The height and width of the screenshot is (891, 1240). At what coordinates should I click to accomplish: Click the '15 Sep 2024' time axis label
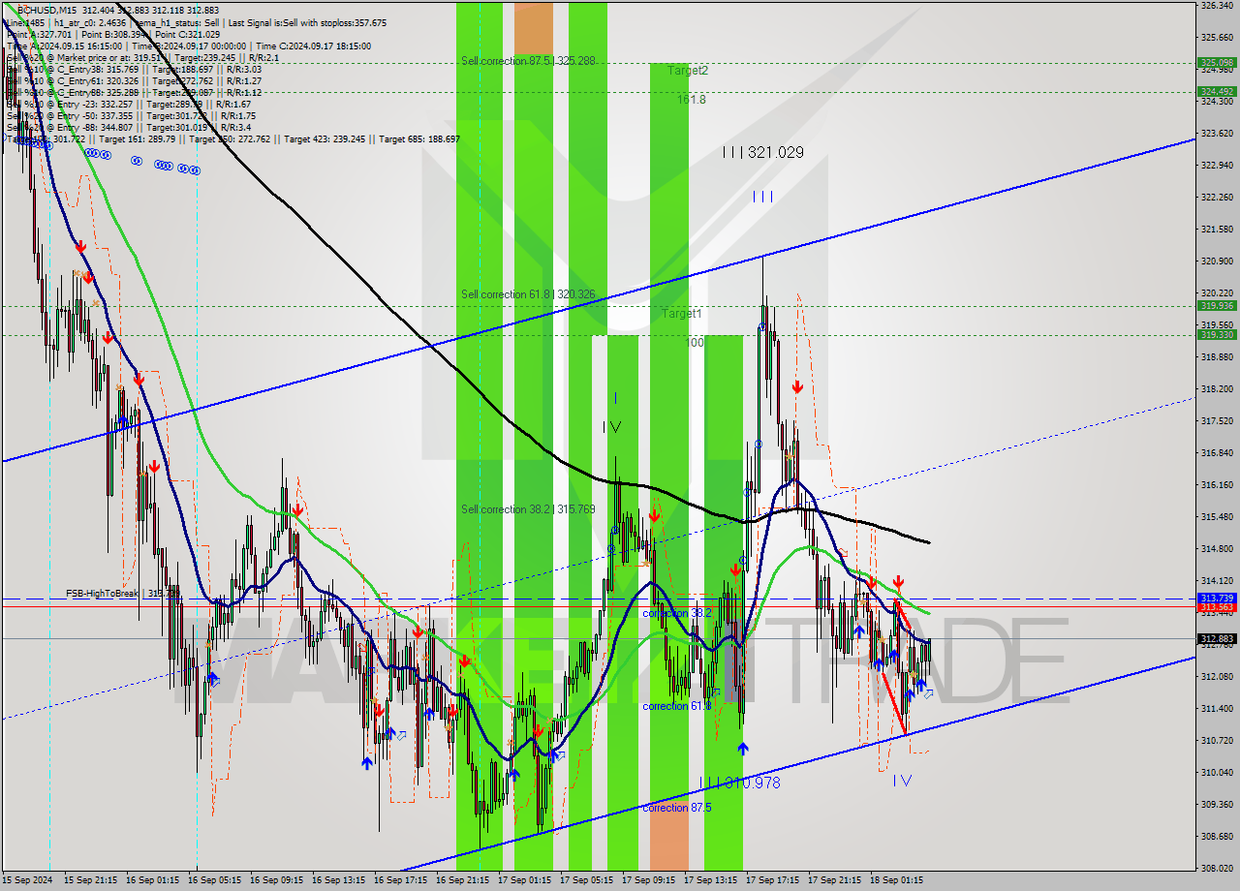tap(27, 880)
